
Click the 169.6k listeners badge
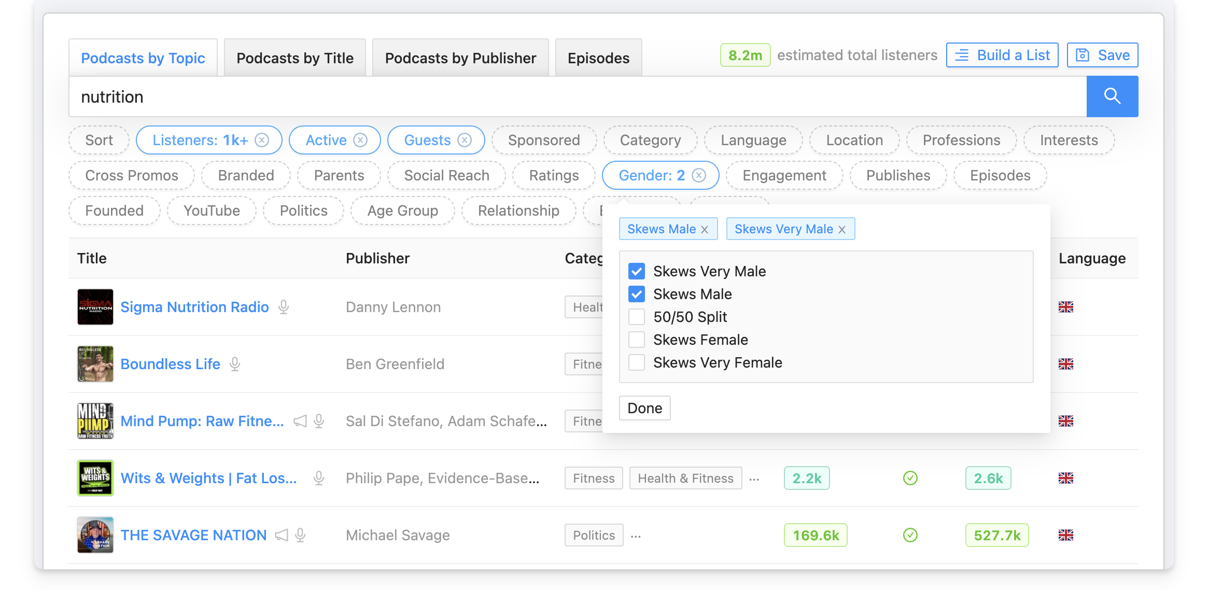816,535
